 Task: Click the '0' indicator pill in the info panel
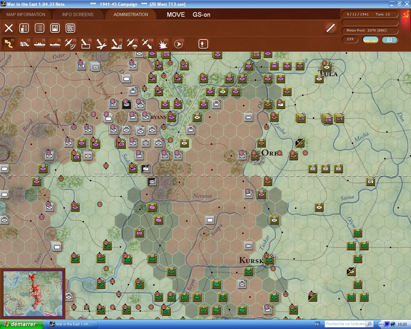[390, 40]
